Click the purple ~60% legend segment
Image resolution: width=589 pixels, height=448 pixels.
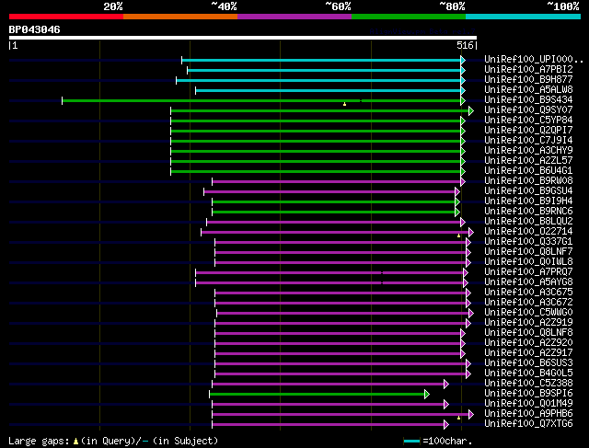coord(294,17)
